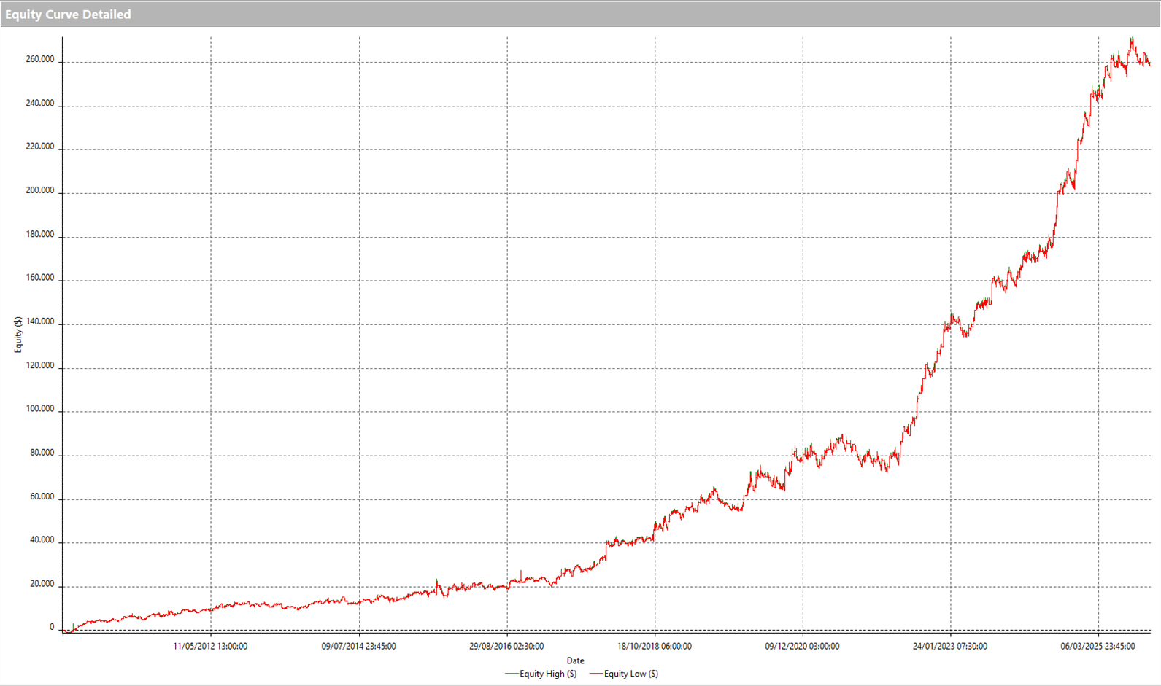Select the 18/10/2018 06:00:00 date label
Viewport: 1161px width, 686px height.
pyautogui.click(x=655, y=646)
